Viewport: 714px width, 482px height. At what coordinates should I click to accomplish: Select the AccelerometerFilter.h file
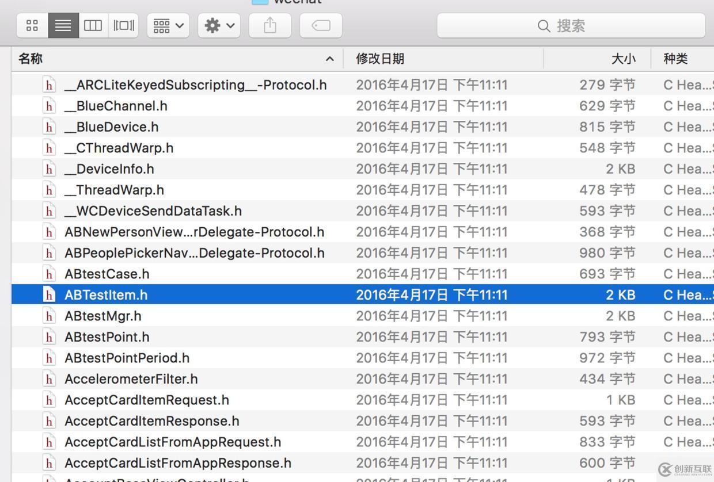[131, 378]
